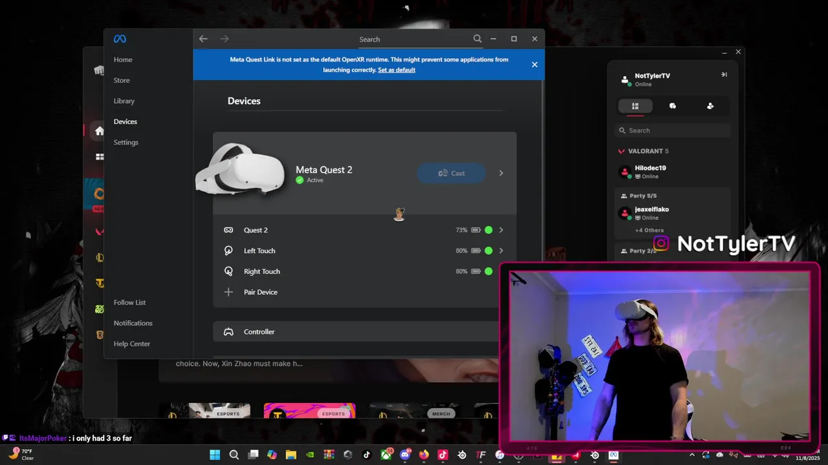Click the taskbar date 11/8/2025
The image size is (828, 465).
click(807, 458)
